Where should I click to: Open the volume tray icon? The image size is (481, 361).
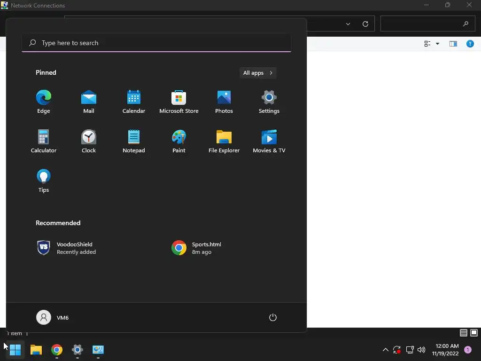421,350
